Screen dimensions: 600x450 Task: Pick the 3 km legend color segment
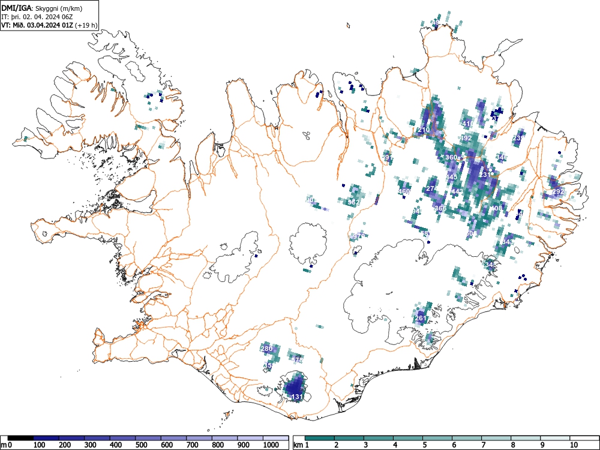379,438
